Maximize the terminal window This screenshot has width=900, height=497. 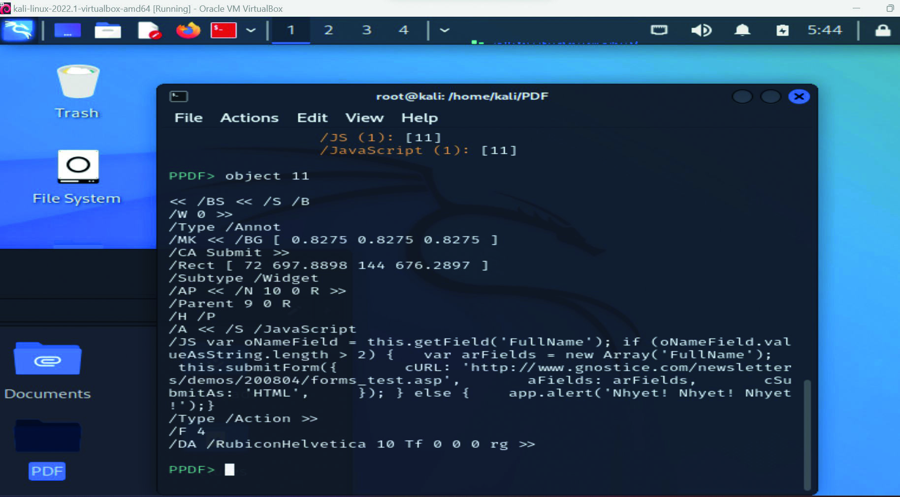click(x=771, y=96)
